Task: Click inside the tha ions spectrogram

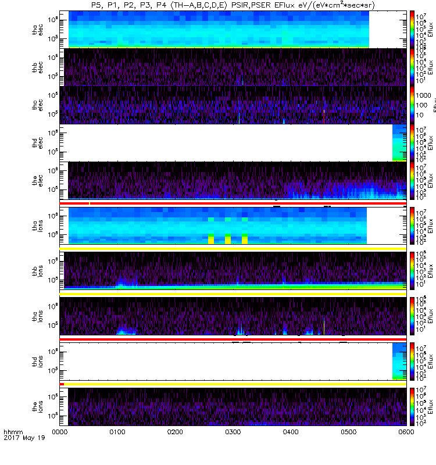Action: pos(217,226)
